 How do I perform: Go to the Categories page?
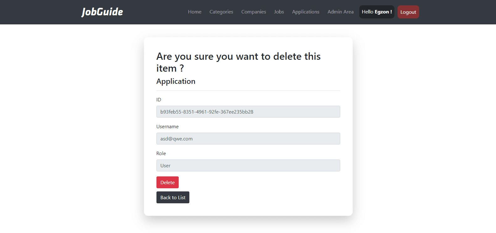(x=221, y=12)
